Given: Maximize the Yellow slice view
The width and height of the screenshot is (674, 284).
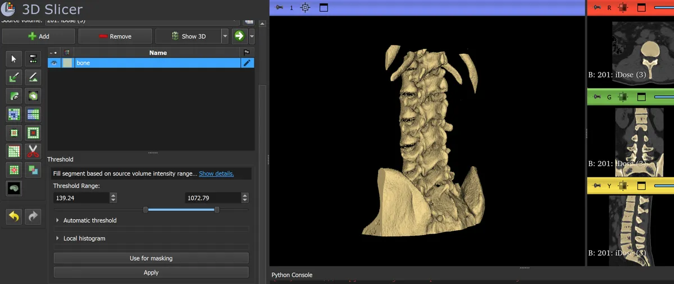Looking at the screenshot, I should (x=641, y=186).
